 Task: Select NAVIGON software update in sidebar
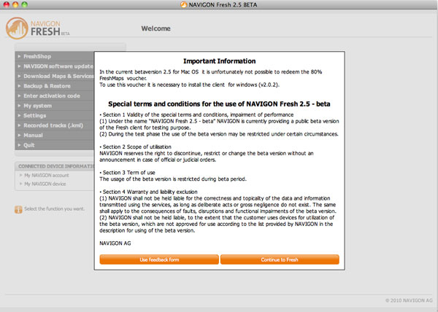click(x=55, y=66)
